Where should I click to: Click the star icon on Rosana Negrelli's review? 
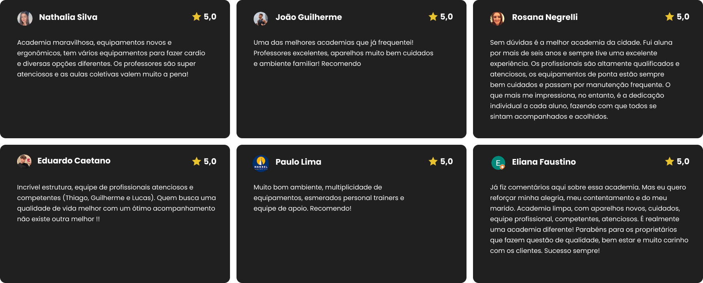(x=670, y=17)
